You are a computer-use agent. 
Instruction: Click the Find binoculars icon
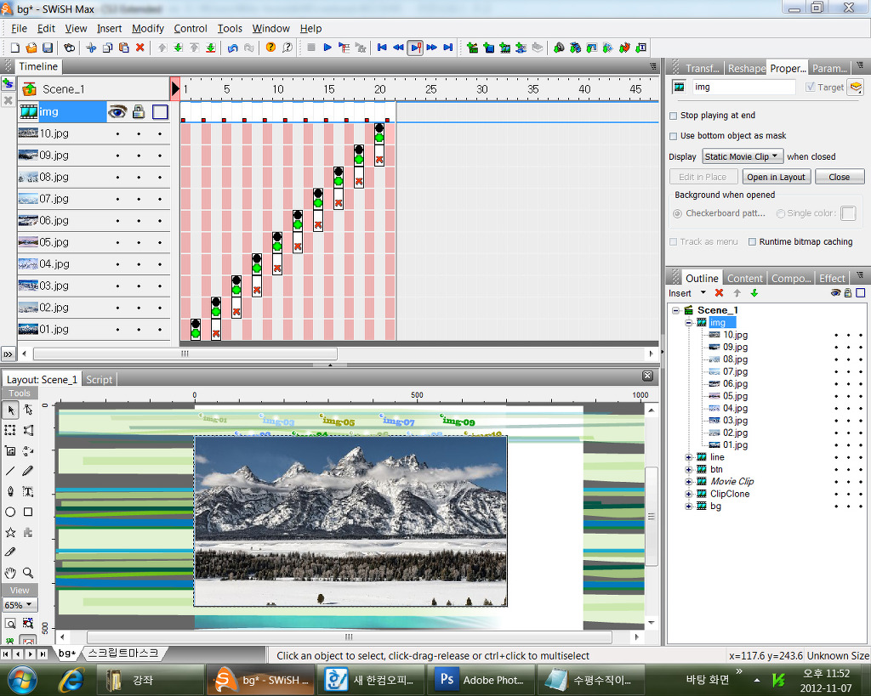69,48
